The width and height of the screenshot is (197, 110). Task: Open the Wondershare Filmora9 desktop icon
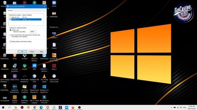tap(44, 99)
